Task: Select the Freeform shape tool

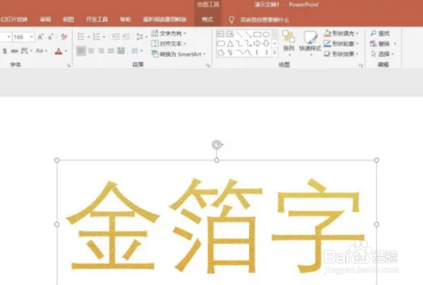Action: coord(221,52)
